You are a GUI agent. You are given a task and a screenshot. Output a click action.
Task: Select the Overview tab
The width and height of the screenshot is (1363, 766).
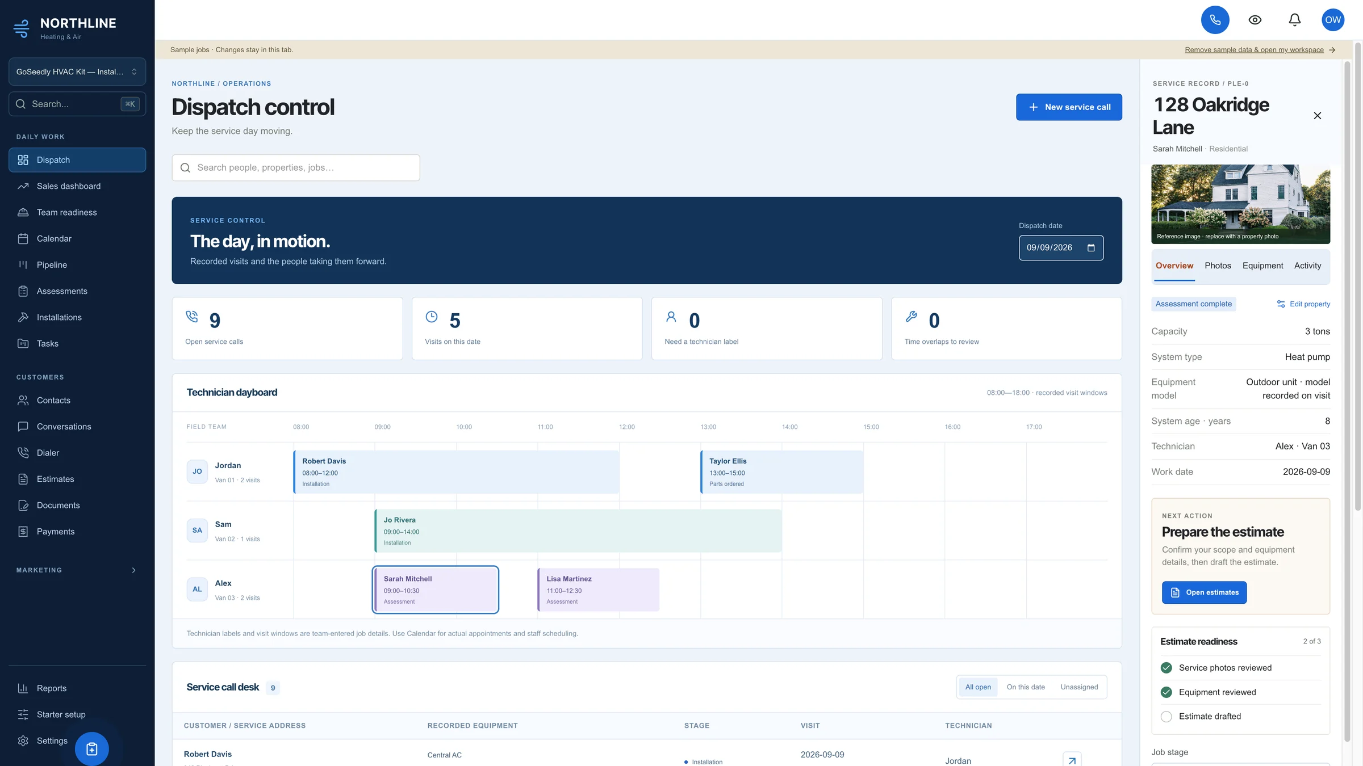click(x=1174, y=266)
